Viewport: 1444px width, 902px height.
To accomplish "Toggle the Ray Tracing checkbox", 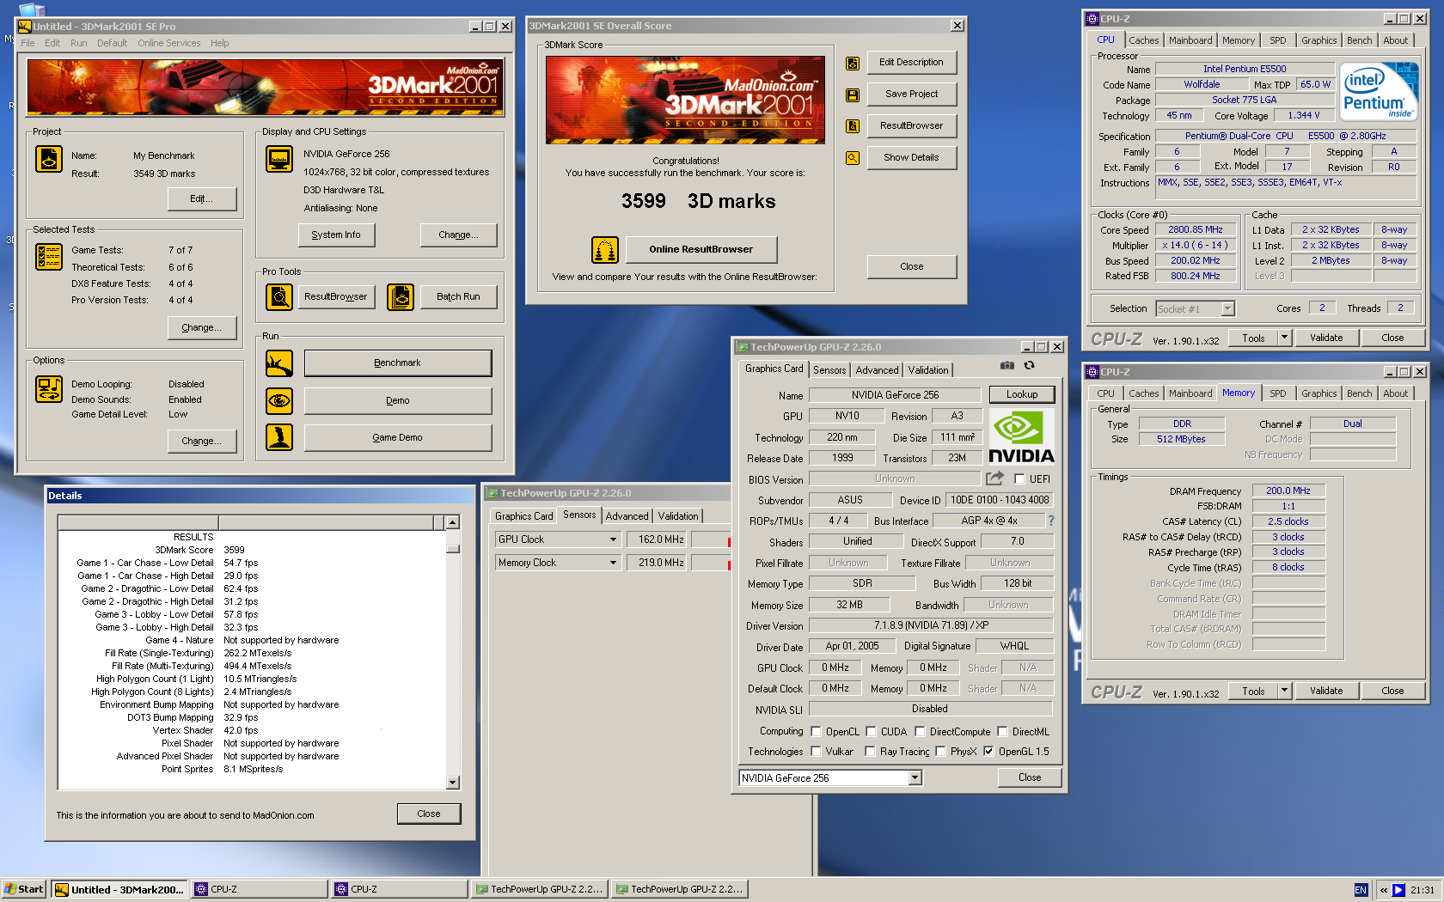I will click(x=870, y=752).
